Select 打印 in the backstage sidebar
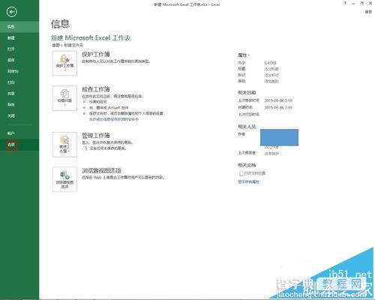Screen dimensions: 375x300 click(x=19, y=82)
